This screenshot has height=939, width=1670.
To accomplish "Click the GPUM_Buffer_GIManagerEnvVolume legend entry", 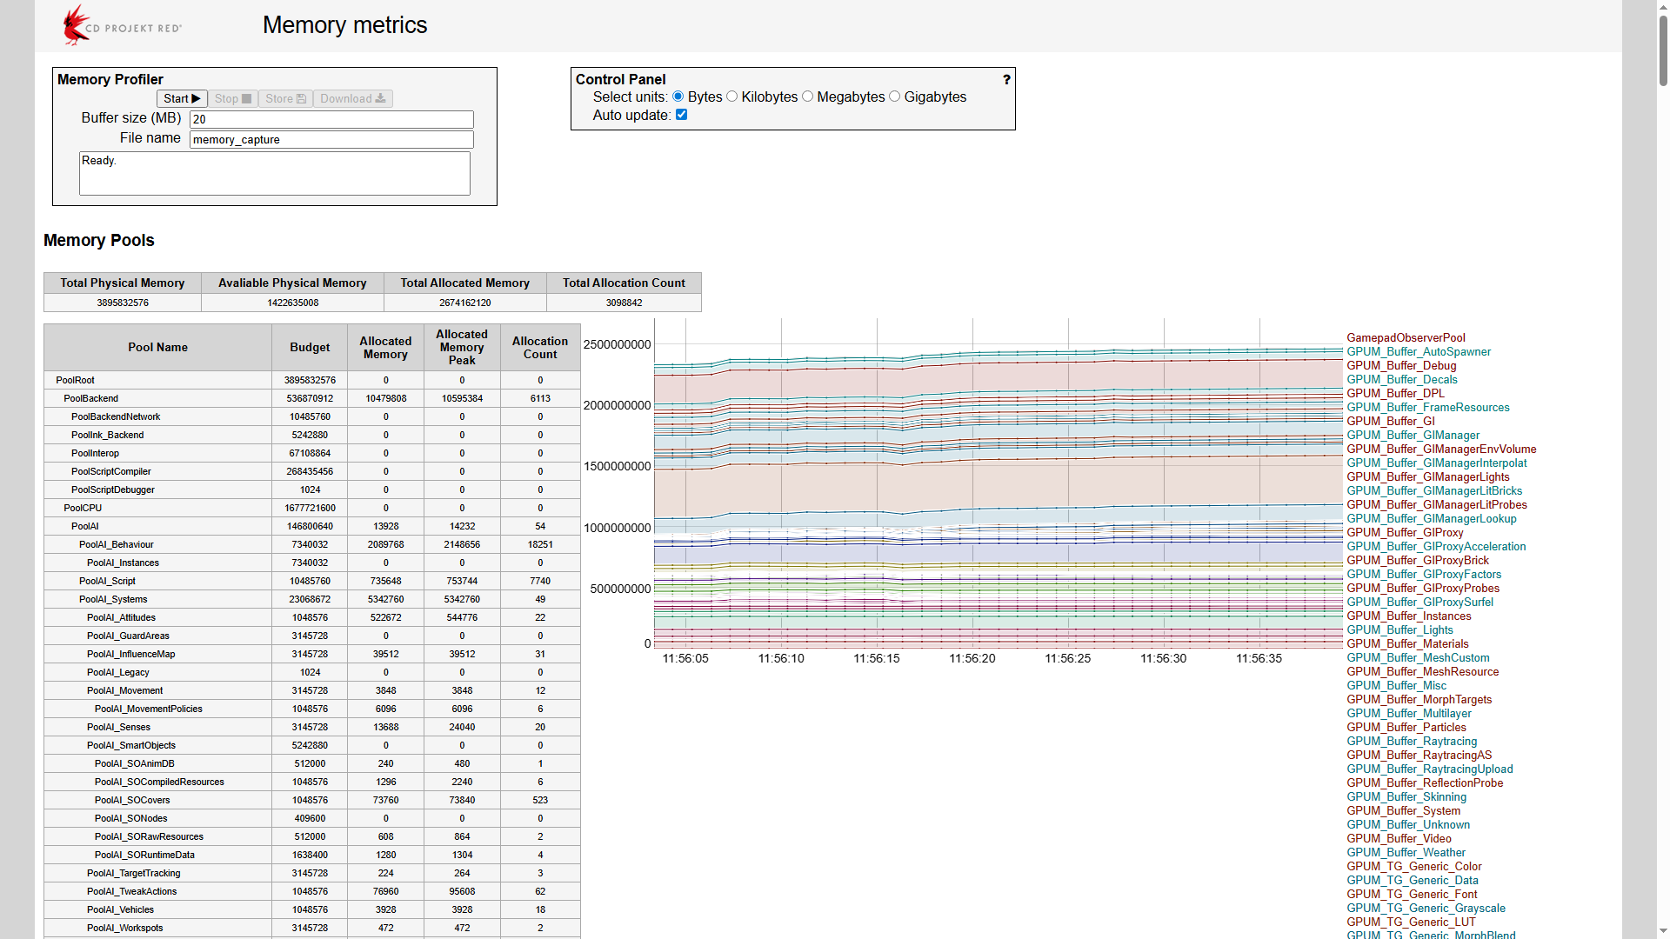I will pyautogui.click(x=1441, y=450).
